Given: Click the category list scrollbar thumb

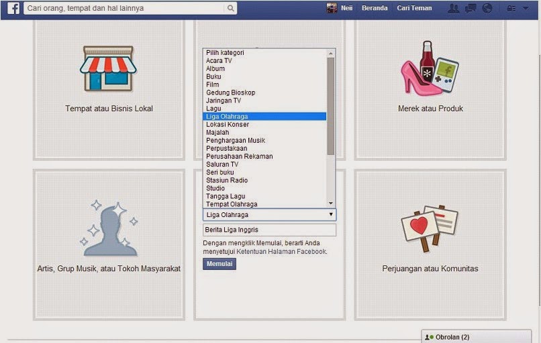Looking at the screenshot, I should [330, 106].
